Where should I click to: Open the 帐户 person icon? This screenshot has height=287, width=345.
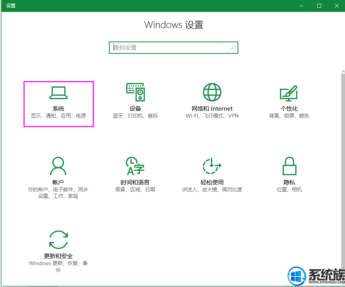58,166
